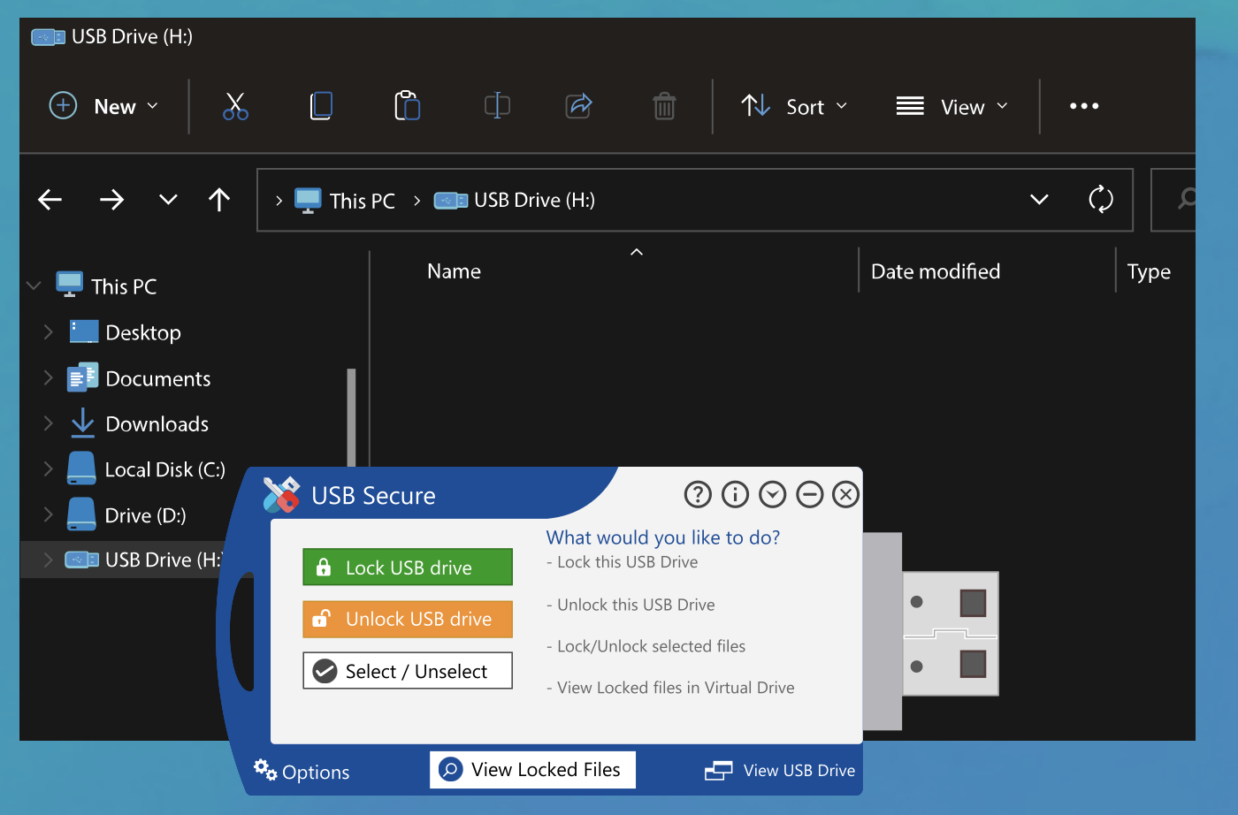Select Desktop in navigation pane
Viewport: 1238px width, 815px height.
[143, 332]
